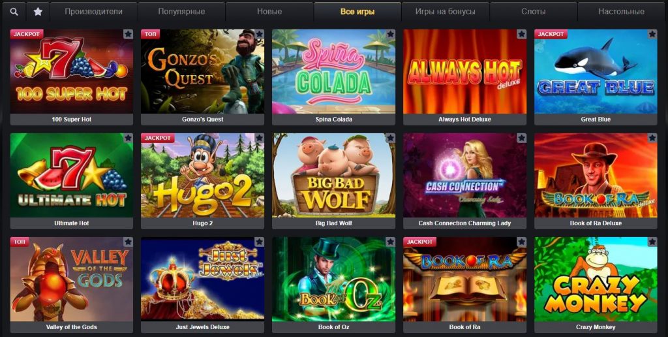This screenshot has height=337, width=668.
Task: Select the Новые tab
Action: [x=269, y=12]
